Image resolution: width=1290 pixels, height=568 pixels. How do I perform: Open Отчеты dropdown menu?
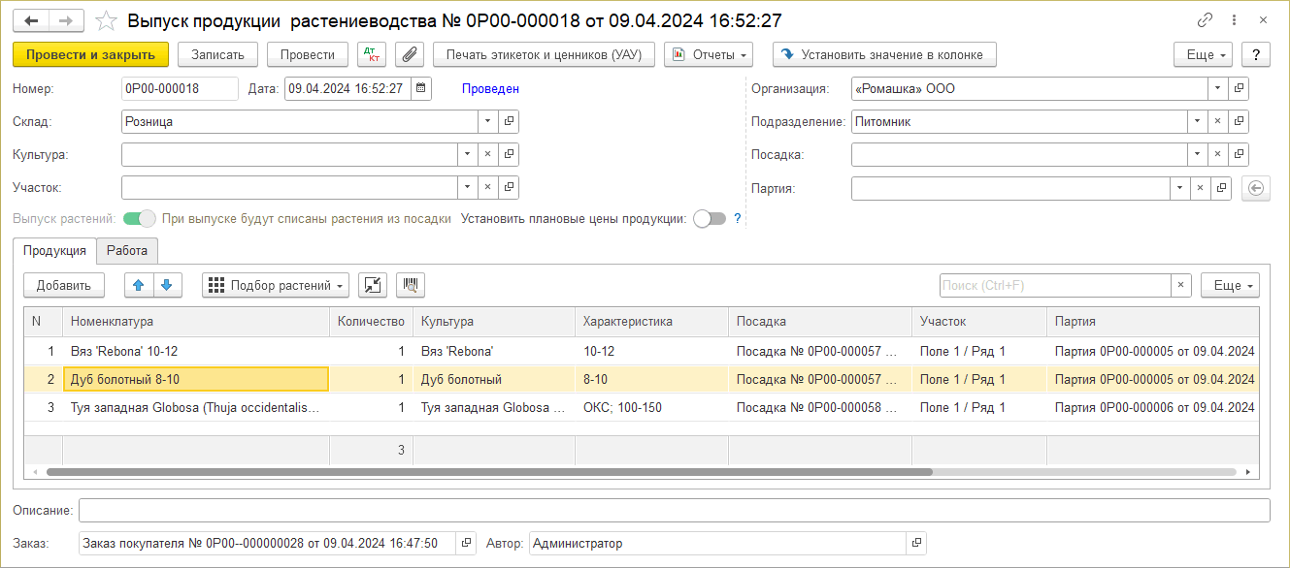pyautogui.click(x=709, y=54)
